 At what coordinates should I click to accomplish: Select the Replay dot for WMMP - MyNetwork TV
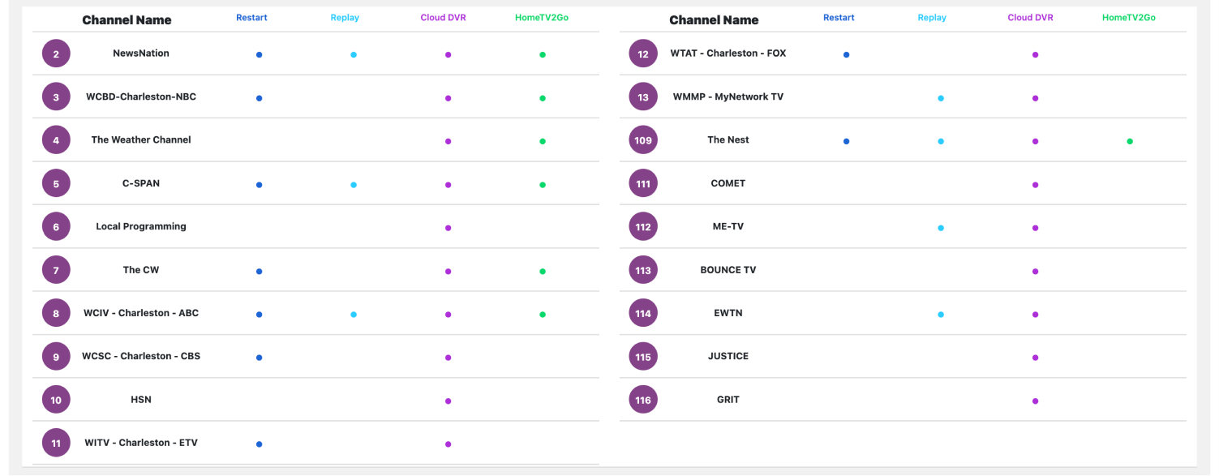point(941,98)
